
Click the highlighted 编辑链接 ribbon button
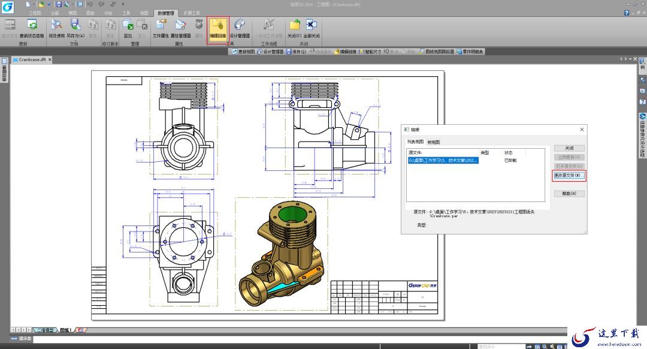(217, 29)
